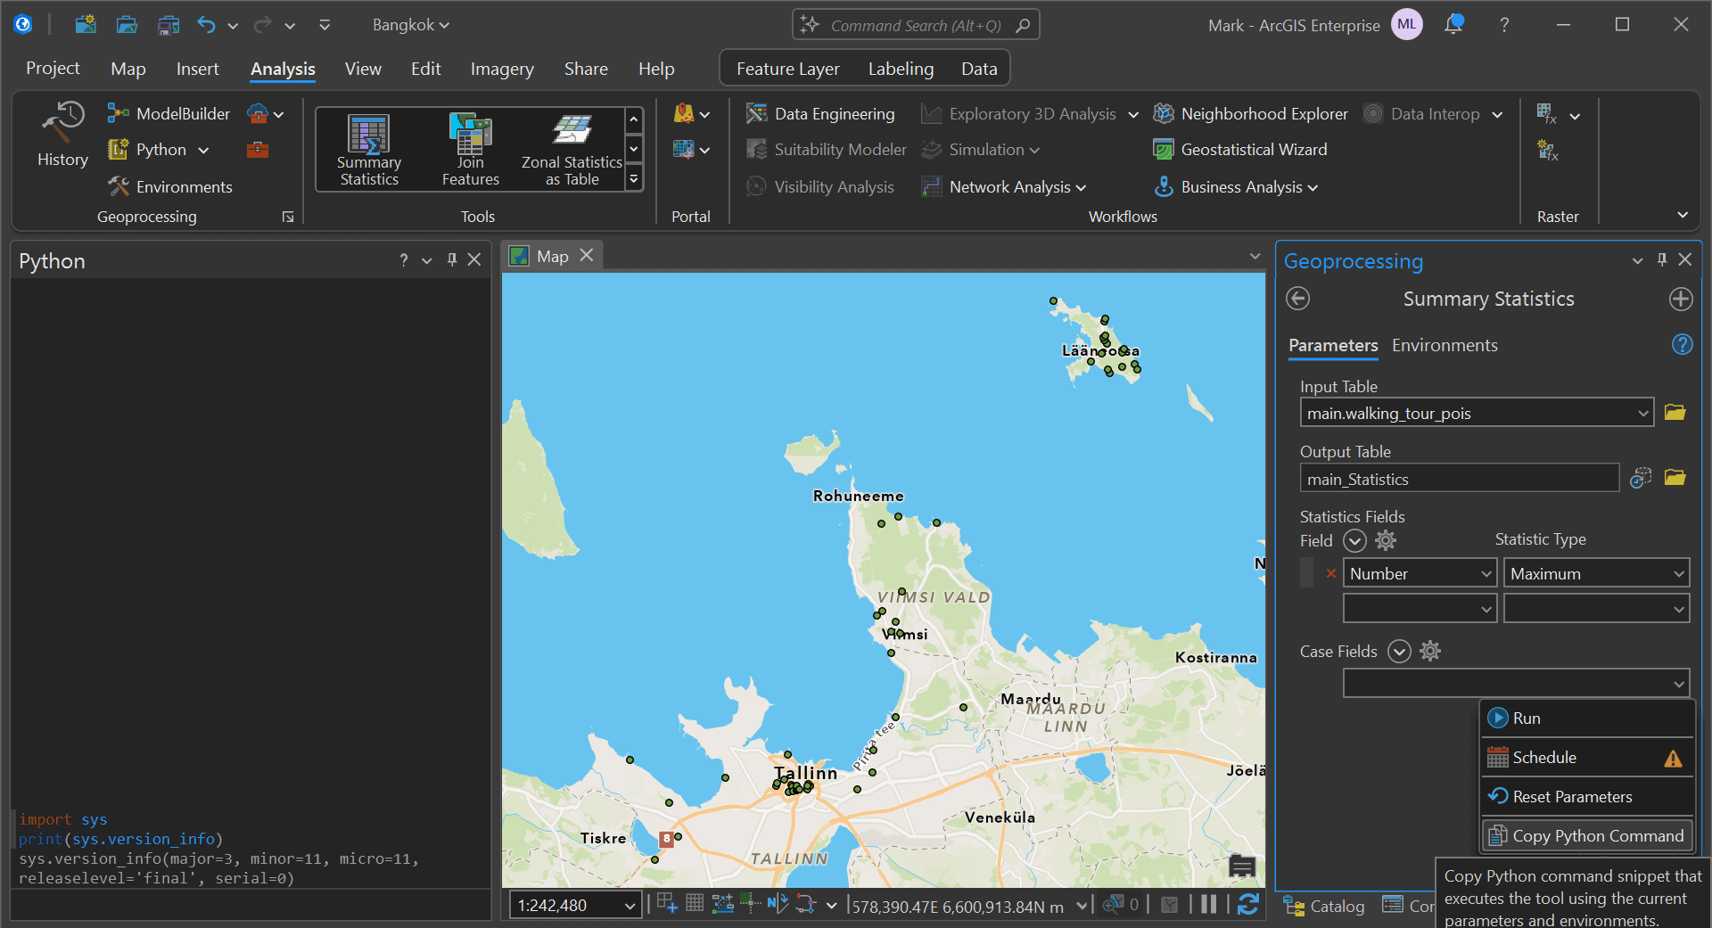The image size is (1712, 928).
Task: Click Schedule in the run menu
Action: coord(1587,758)
